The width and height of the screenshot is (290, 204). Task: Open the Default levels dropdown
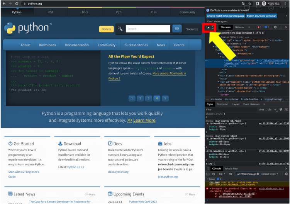tap(270, 174)
